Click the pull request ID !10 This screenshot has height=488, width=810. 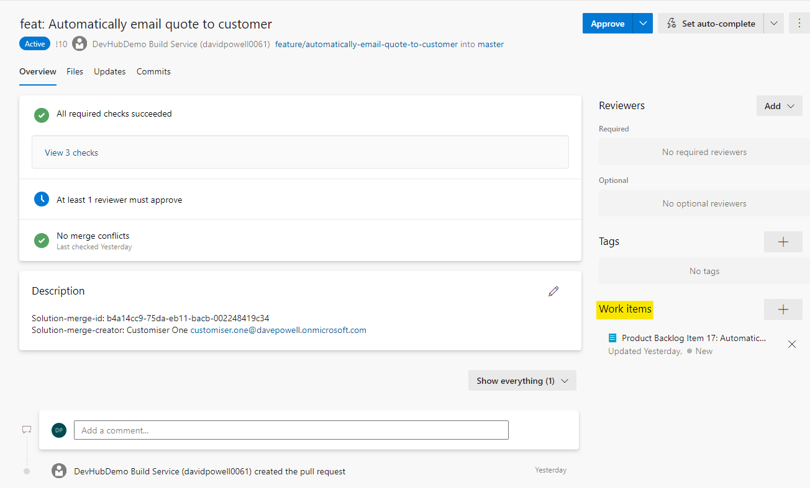coord(61,44)
